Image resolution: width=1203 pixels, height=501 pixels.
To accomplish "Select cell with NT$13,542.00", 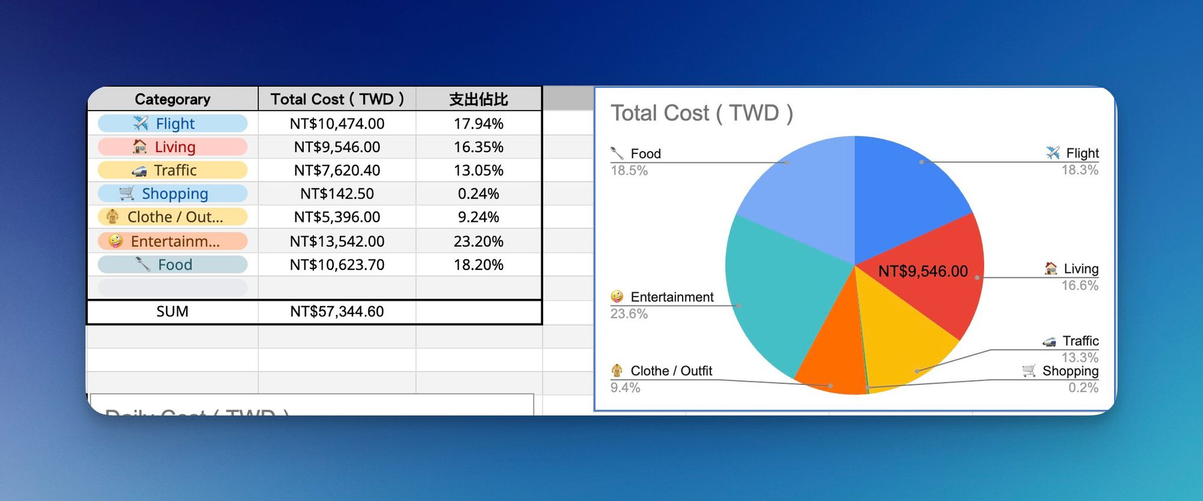I will (x=337, y=241).
